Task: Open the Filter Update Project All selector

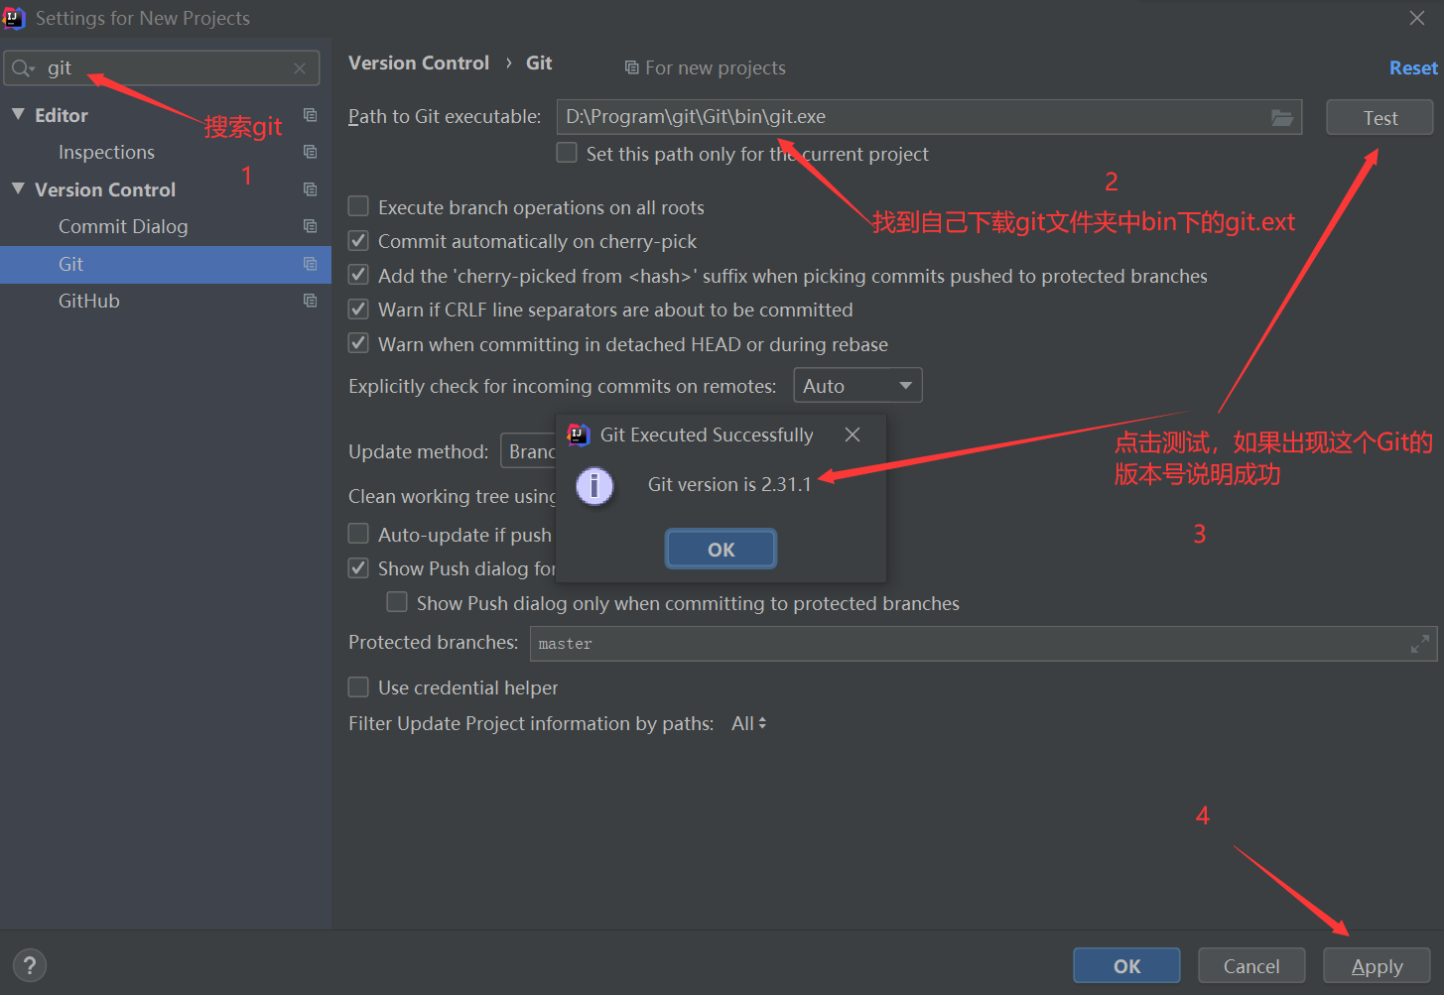Action: [749, 723]
